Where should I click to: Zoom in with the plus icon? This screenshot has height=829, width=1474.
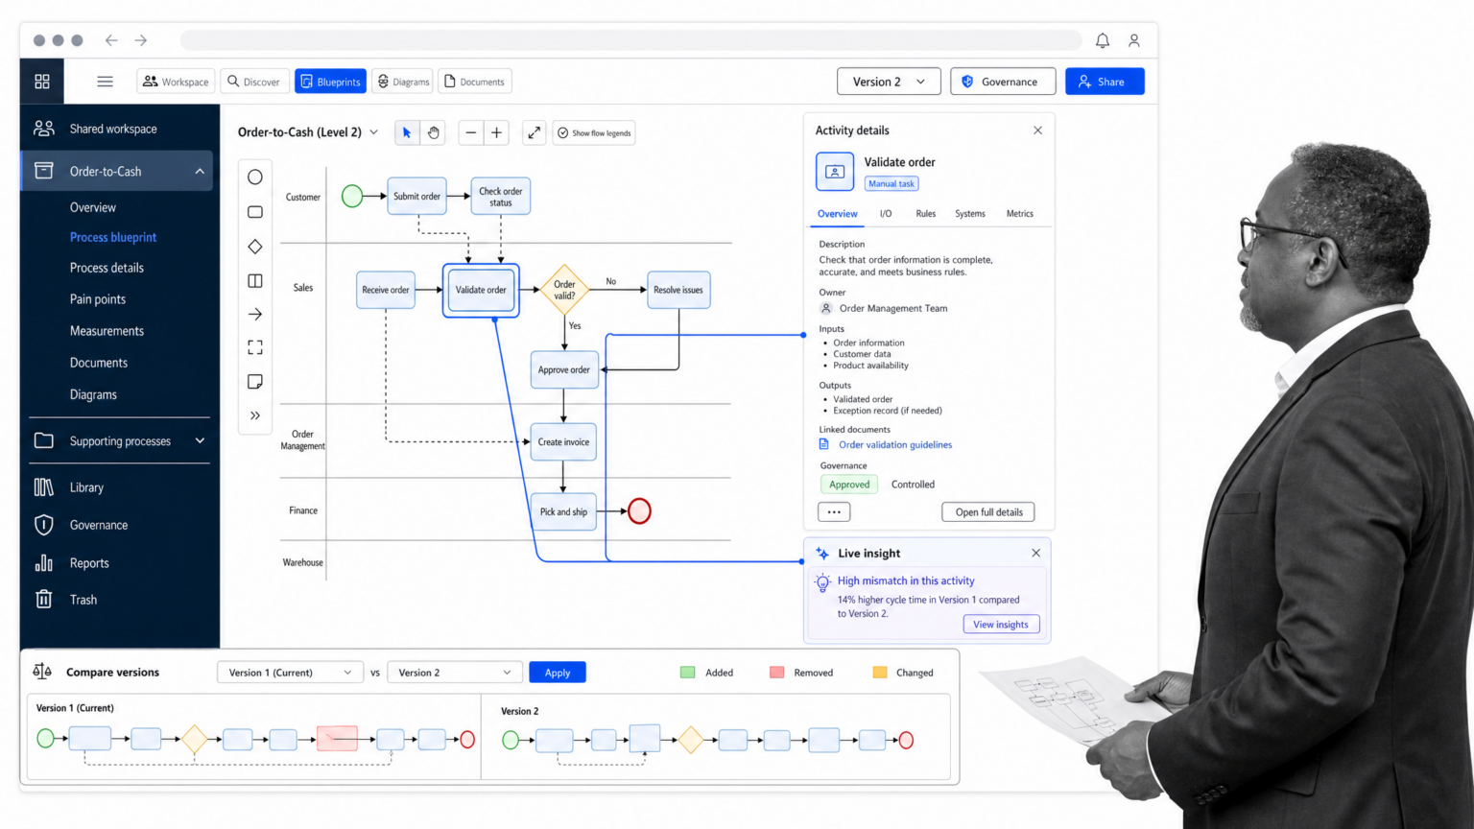496,133
